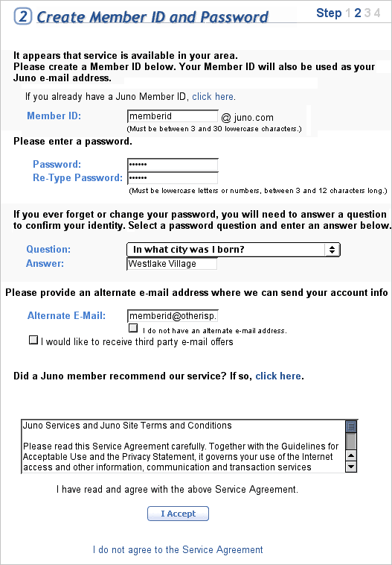Open the password Question dropdown

(234, 250)
